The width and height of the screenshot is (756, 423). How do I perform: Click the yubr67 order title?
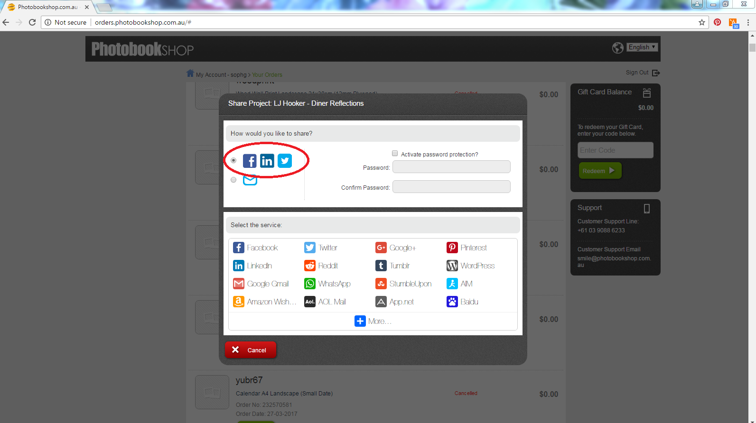(249, 380)
